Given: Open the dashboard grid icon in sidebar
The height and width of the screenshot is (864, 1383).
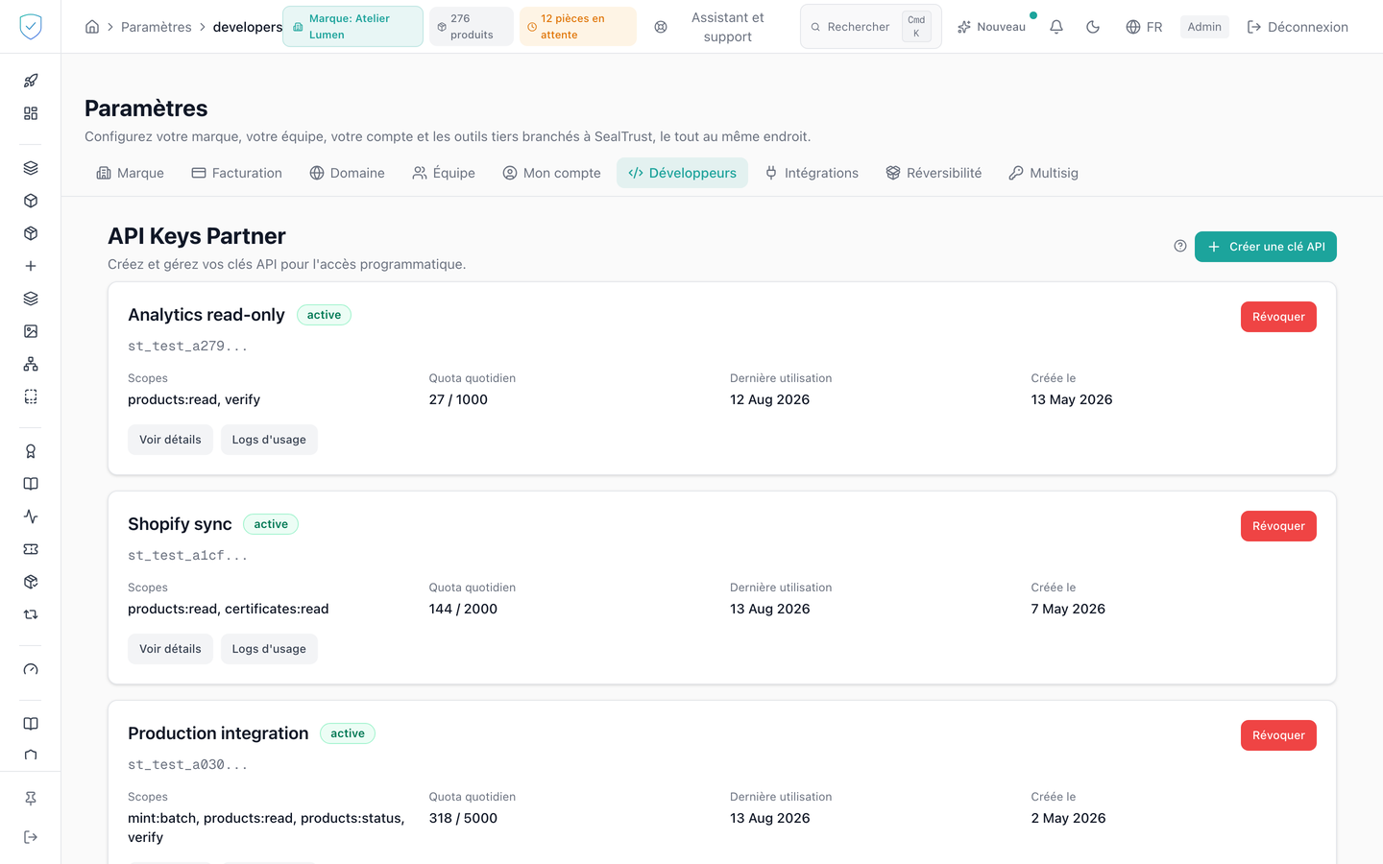Looking at the screenshot, I should point(31,113).
